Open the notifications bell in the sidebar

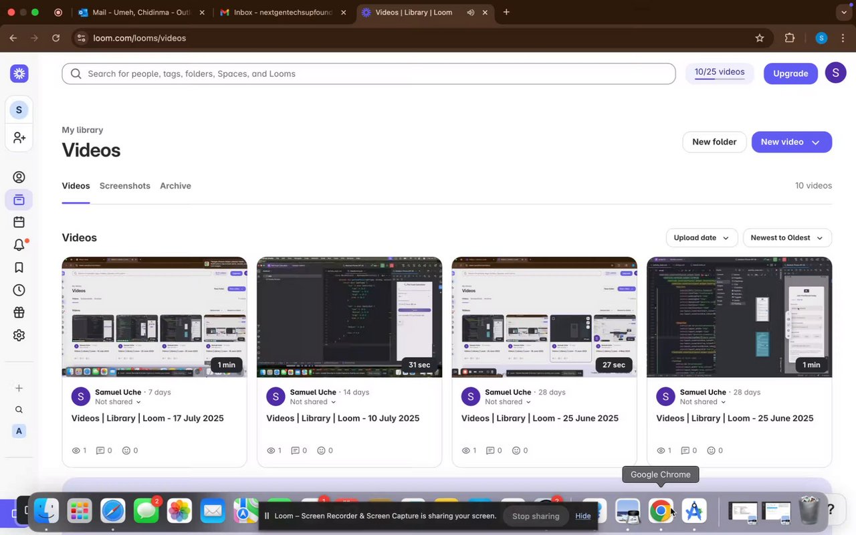(19, 245)
